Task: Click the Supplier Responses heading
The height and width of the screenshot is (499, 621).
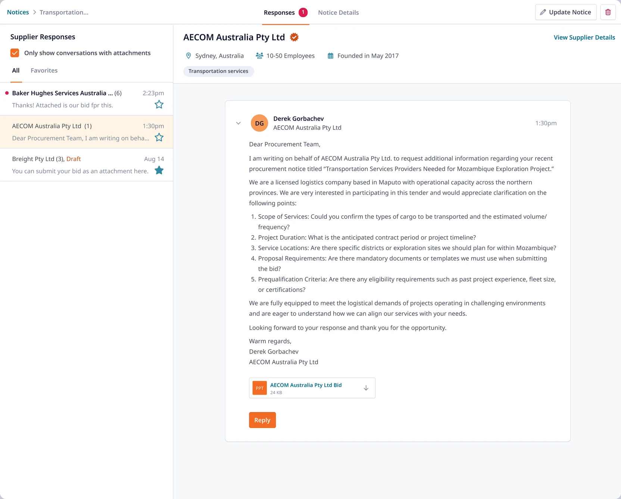Action: coord(43,37)
